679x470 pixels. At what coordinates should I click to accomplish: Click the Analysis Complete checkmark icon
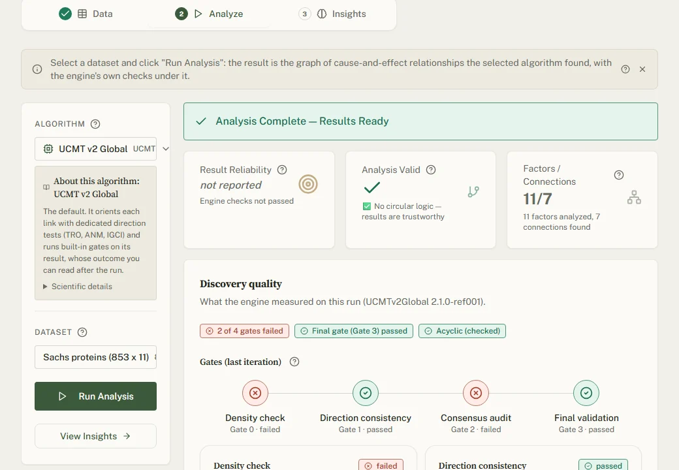coord(201,121)
